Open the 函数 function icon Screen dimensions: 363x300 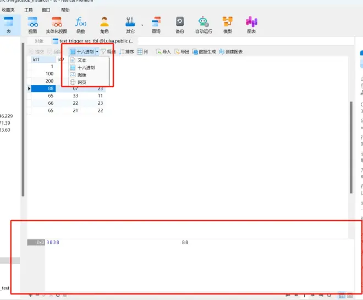(80, 25)
